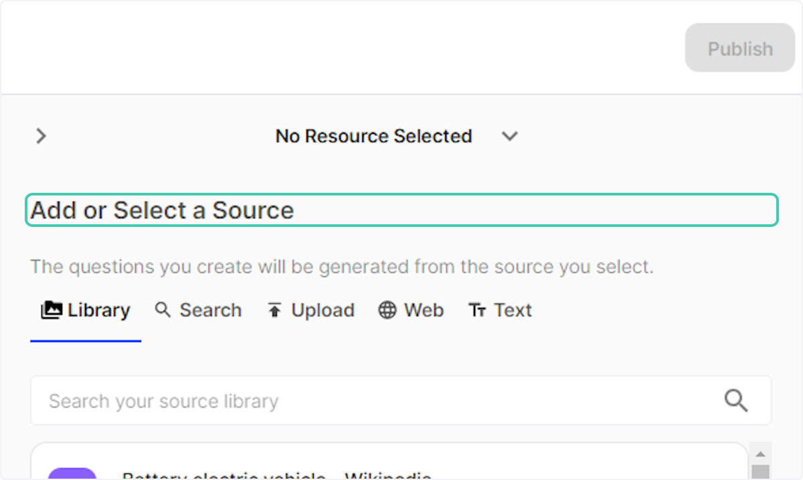This screenshot has height=480, width=803.
Task: Click the Publish button
Action: coord(739,48)
